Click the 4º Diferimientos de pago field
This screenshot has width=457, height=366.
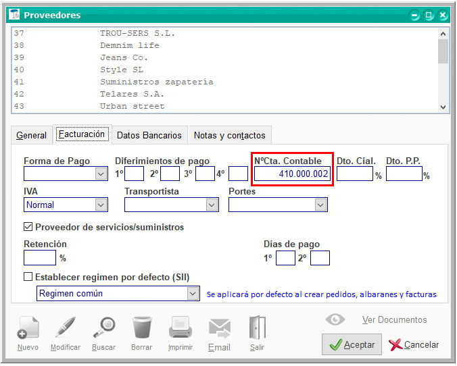coord(239,174)
